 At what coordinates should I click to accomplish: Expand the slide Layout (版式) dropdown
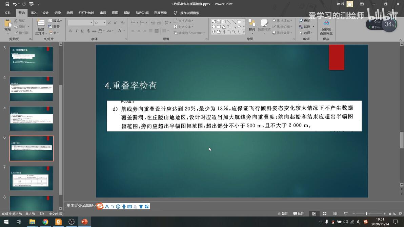pyautogui.click(x=55, y=21)
